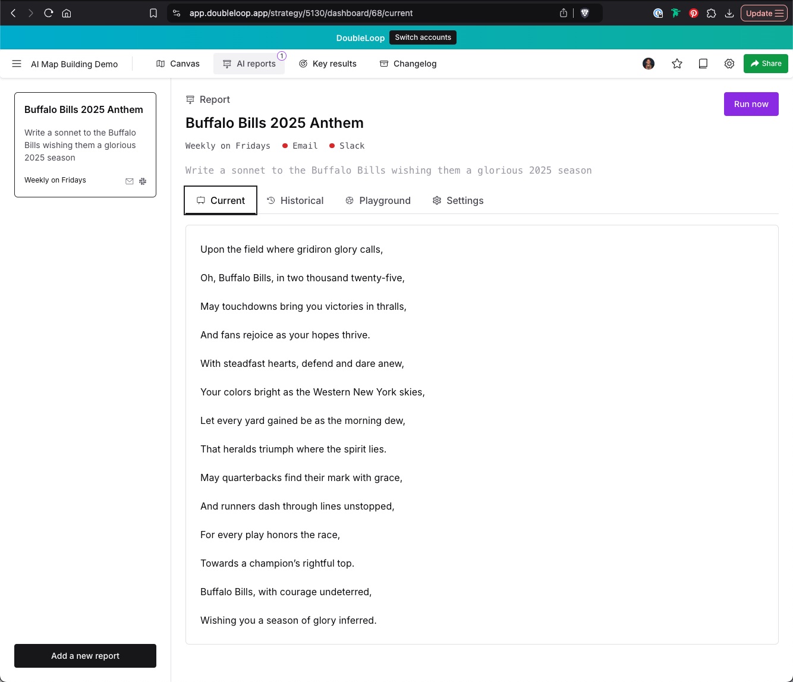Screen dimensions: 793x682
Task: Open the browser extensions puzzle icon
Action: pos(712,13)
